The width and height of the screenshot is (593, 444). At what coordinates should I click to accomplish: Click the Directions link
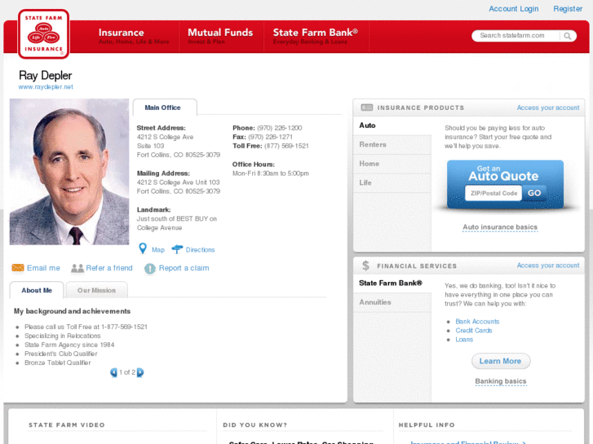point(200,250)
